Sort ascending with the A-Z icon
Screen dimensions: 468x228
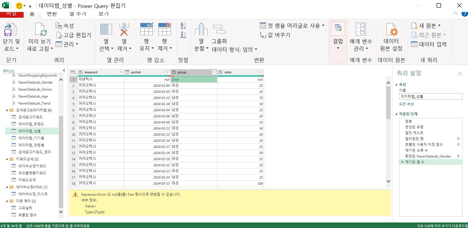[183, 26]
